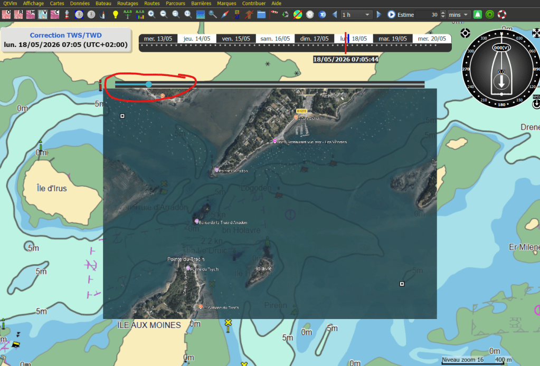This screenshot has height=366, width=540.
Task: Select mer. 13/05 on the timeline
Action: coord(158,38)
